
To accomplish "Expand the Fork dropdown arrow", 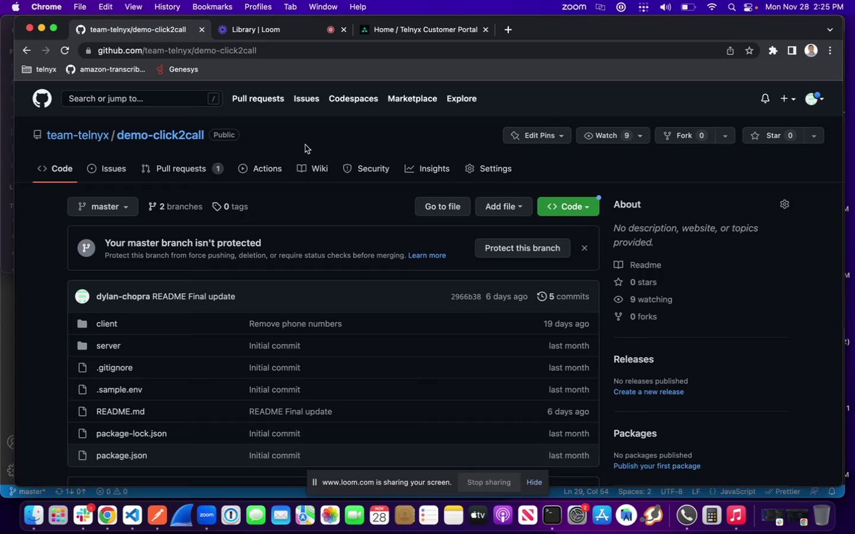I will [725, 136].
